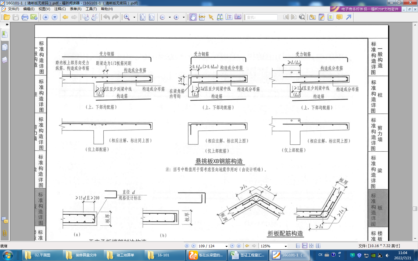Select the arrow pointer tool
This screenshot has height=261, width=418.
pyautogui.click(x=211, y=17)
